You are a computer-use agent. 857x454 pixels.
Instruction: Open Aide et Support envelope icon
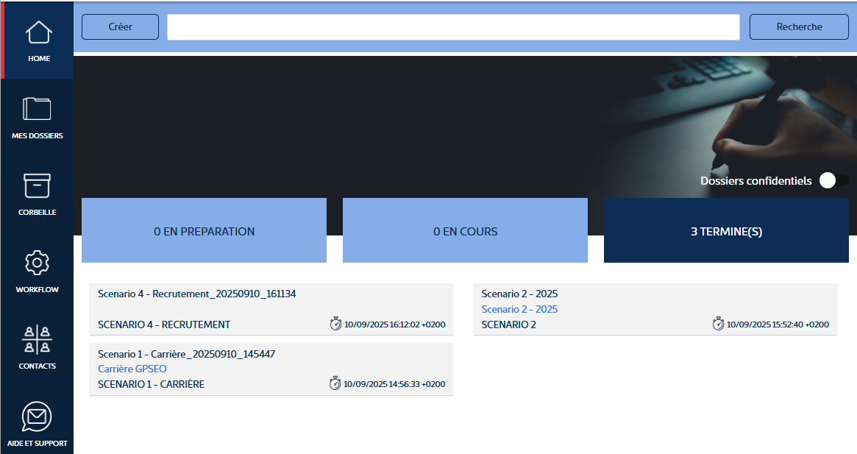pos(37,417)
